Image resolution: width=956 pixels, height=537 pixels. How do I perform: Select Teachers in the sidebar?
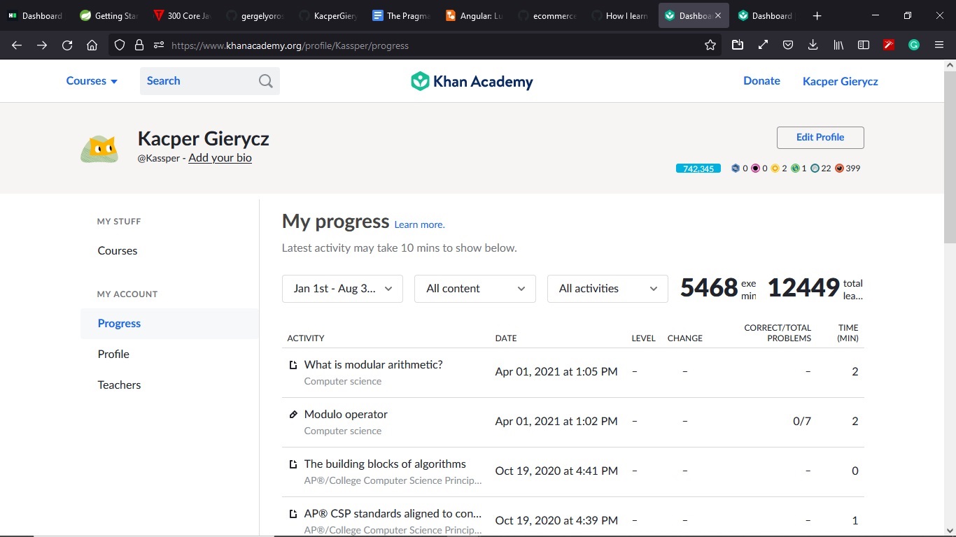119,385
